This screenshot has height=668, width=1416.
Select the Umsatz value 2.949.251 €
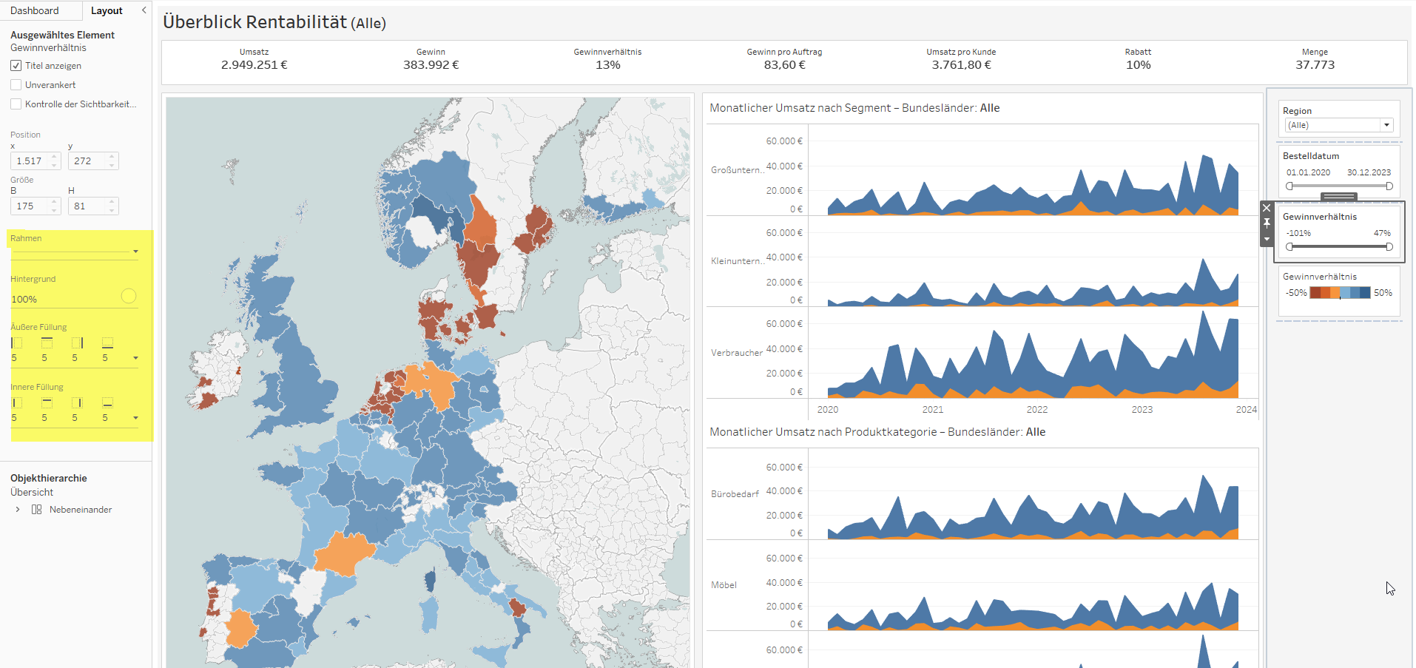click(x=254, y=65)
